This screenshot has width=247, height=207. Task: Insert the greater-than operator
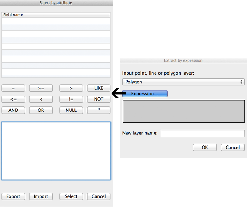tap(71, 88)
